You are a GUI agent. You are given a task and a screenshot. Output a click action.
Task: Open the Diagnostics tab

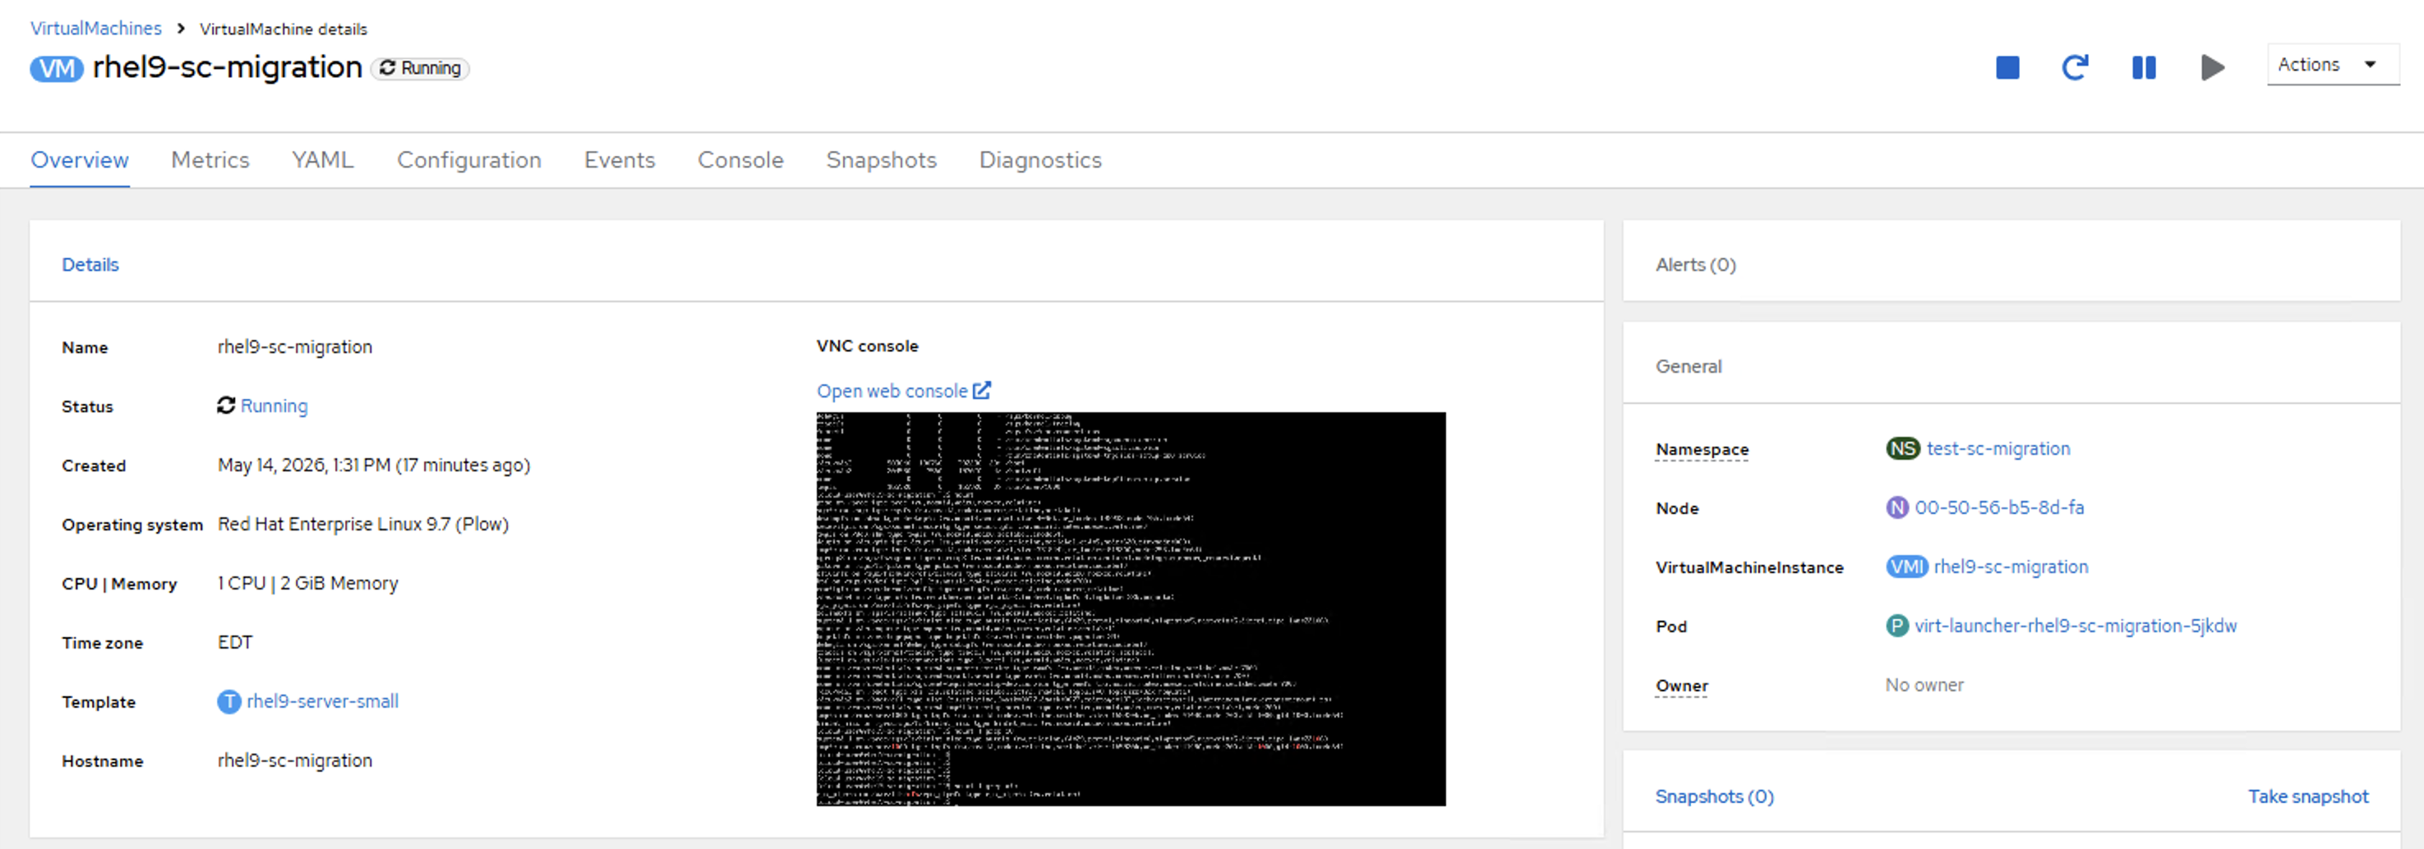coord(1041,160)
